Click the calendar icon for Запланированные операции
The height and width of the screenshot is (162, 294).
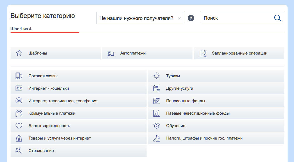pyautogui.click(x=203, y=53)
